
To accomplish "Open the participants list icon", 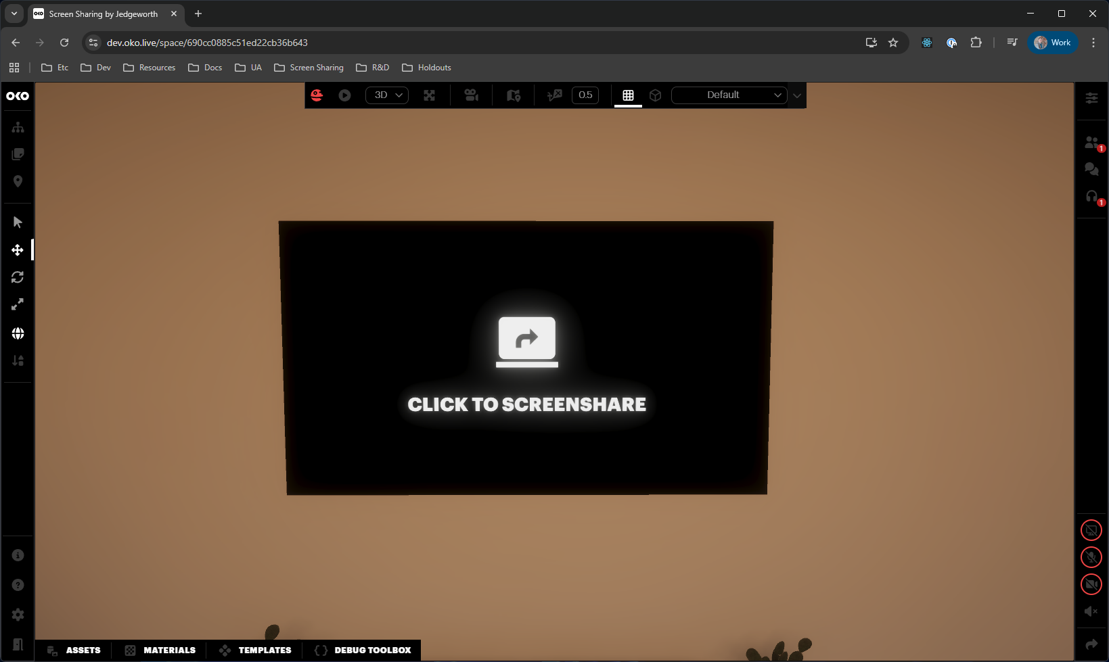I will coord(1091,142).
